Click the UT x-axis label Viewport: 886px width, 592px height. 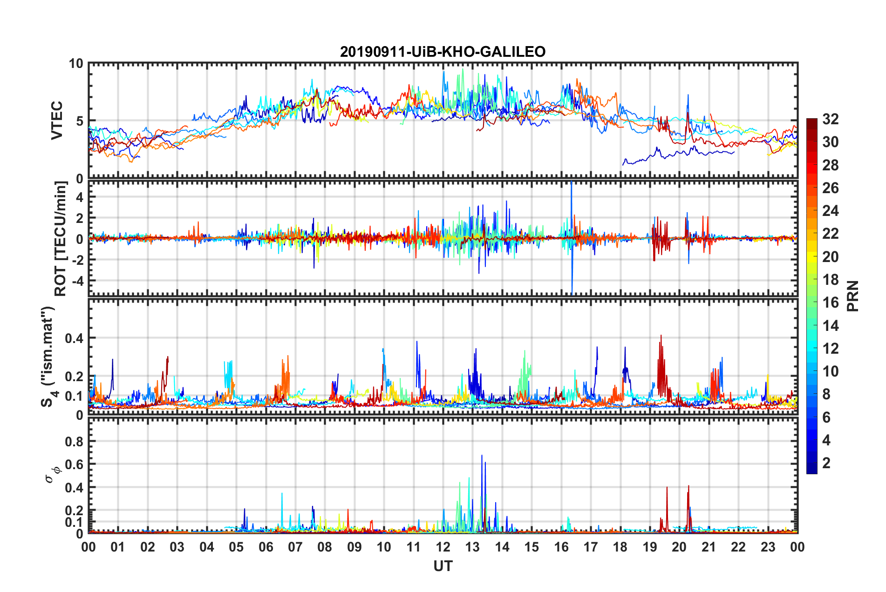pos(443,566)
